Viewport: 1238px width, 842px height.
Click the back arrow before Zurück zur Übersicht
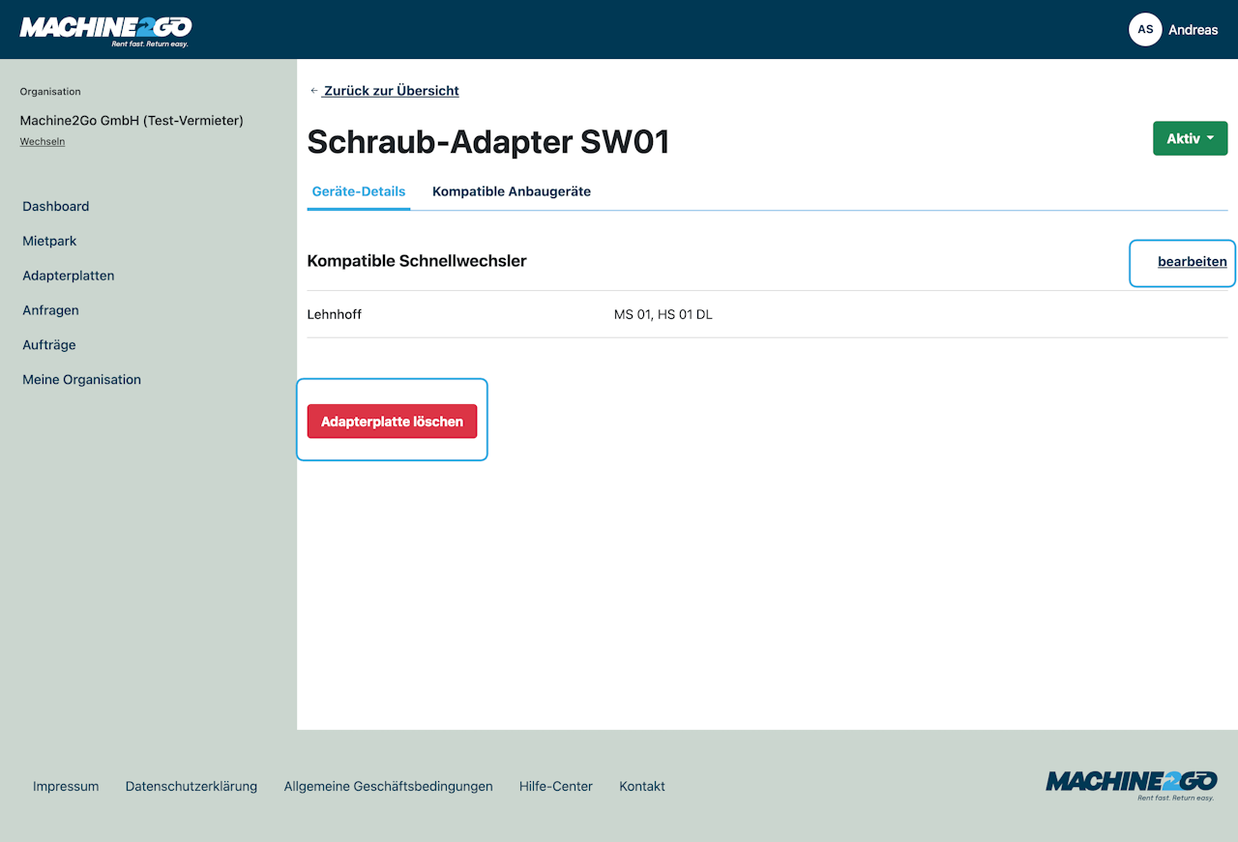tap(313, 91)
